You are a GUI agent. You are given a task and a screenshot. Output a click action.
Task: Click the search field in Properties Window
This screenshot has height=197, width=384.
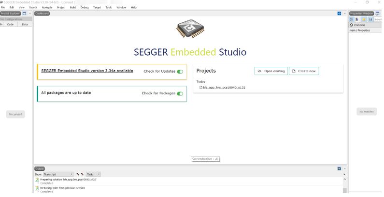click(x=378, y=19)
